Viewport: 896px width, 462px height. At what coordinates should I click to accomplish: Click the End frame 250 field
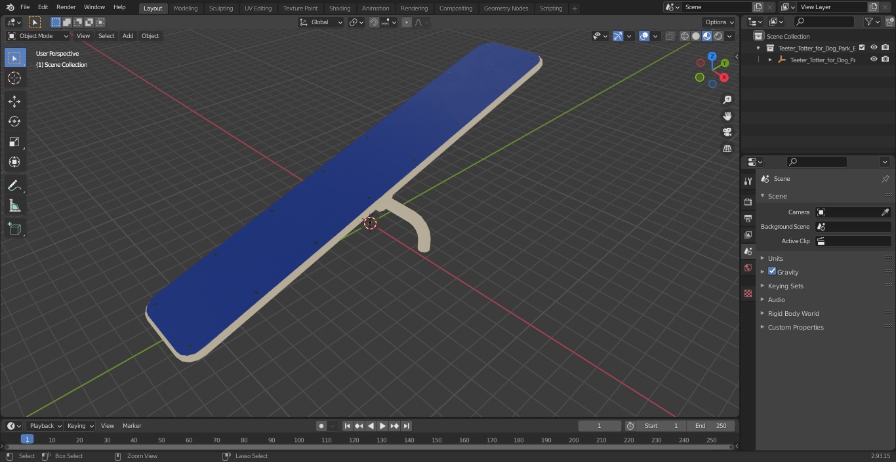[x=711, y=426]
